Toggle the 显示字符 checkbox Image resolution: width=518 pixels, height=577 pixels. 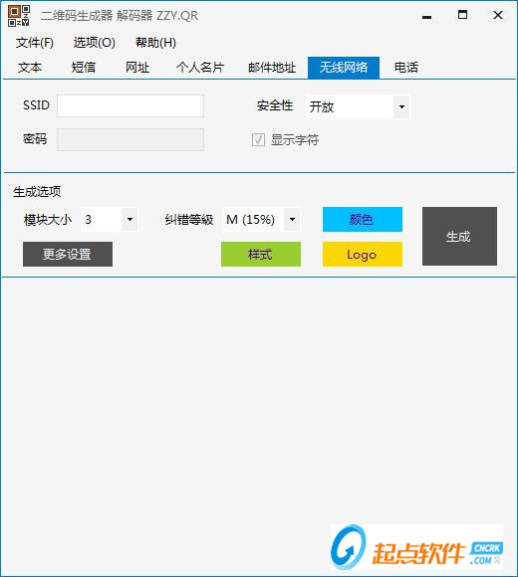click(258, 140)
